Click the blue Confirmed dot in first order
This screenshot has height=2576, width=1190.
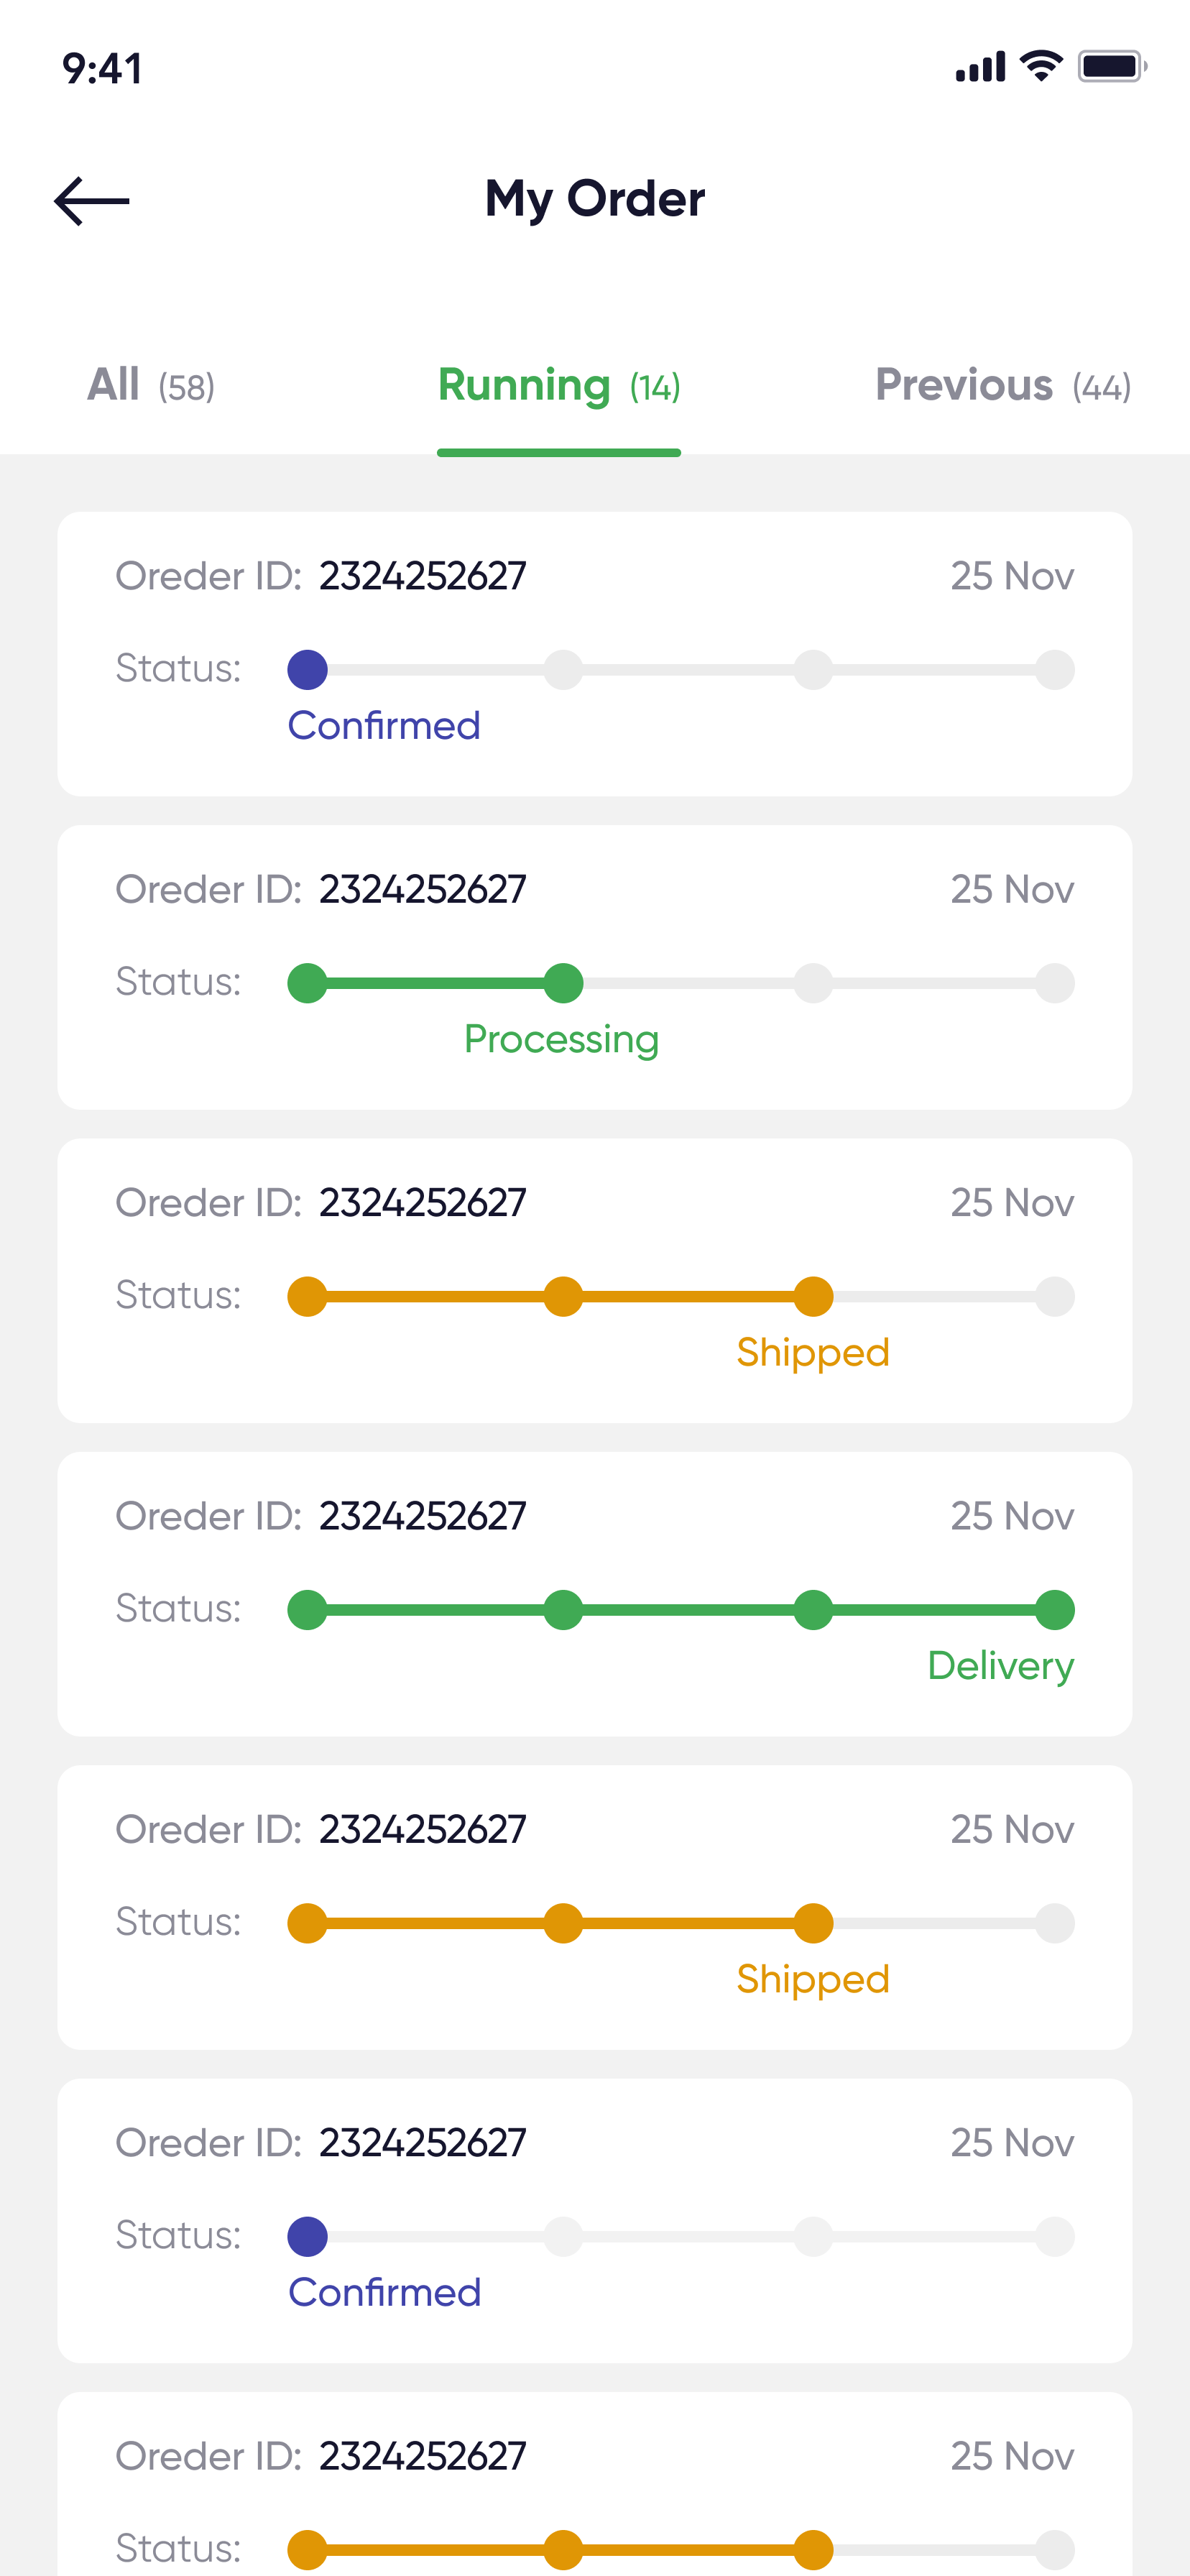(x=308, y=670)
